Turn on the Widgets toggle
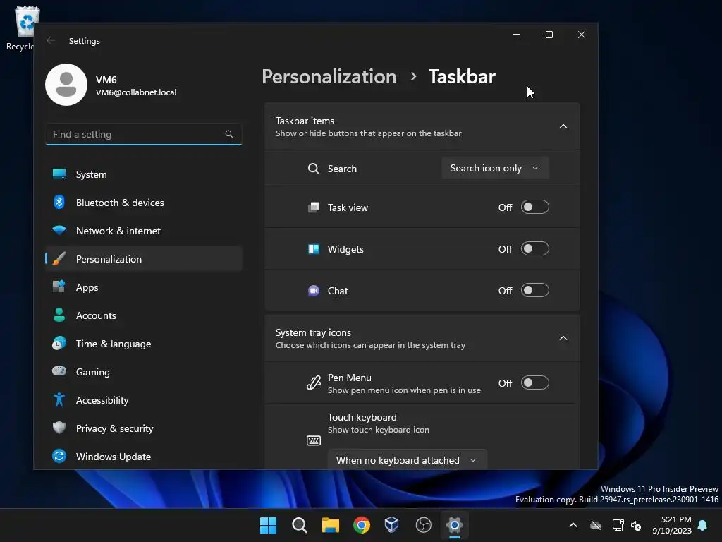 click(x=535, y=249)
